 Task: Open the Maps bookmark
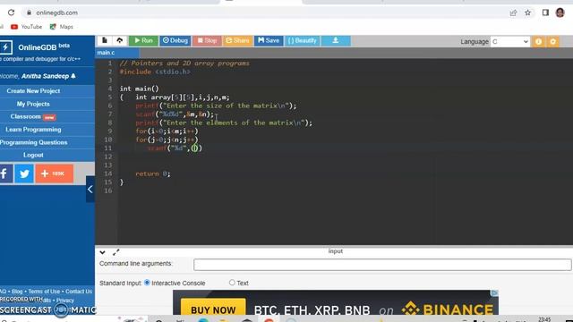pos(62,27)
